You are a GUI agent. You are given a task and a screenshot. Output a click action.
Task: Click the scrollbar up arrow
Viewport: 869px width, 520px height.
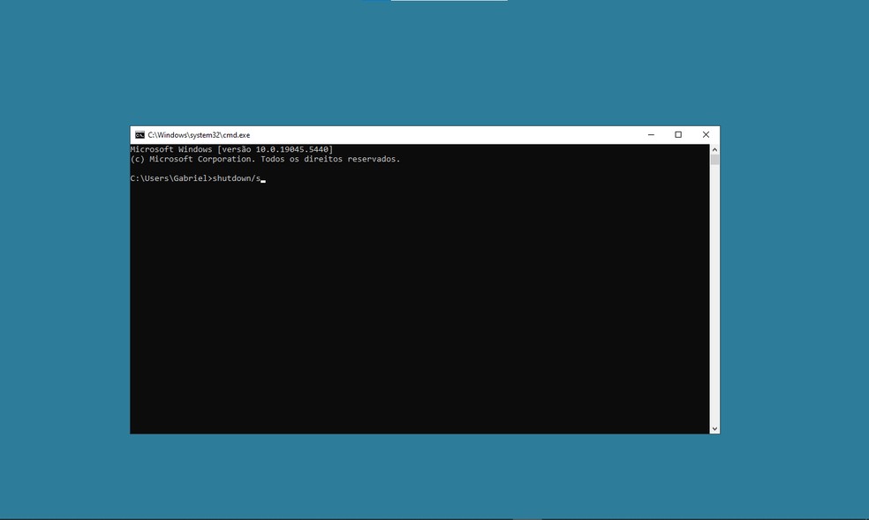coord(714,149)
